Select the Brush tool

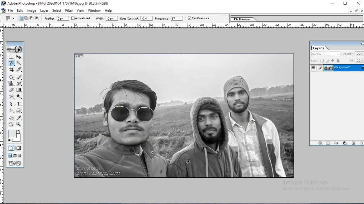tap(18, 77)
